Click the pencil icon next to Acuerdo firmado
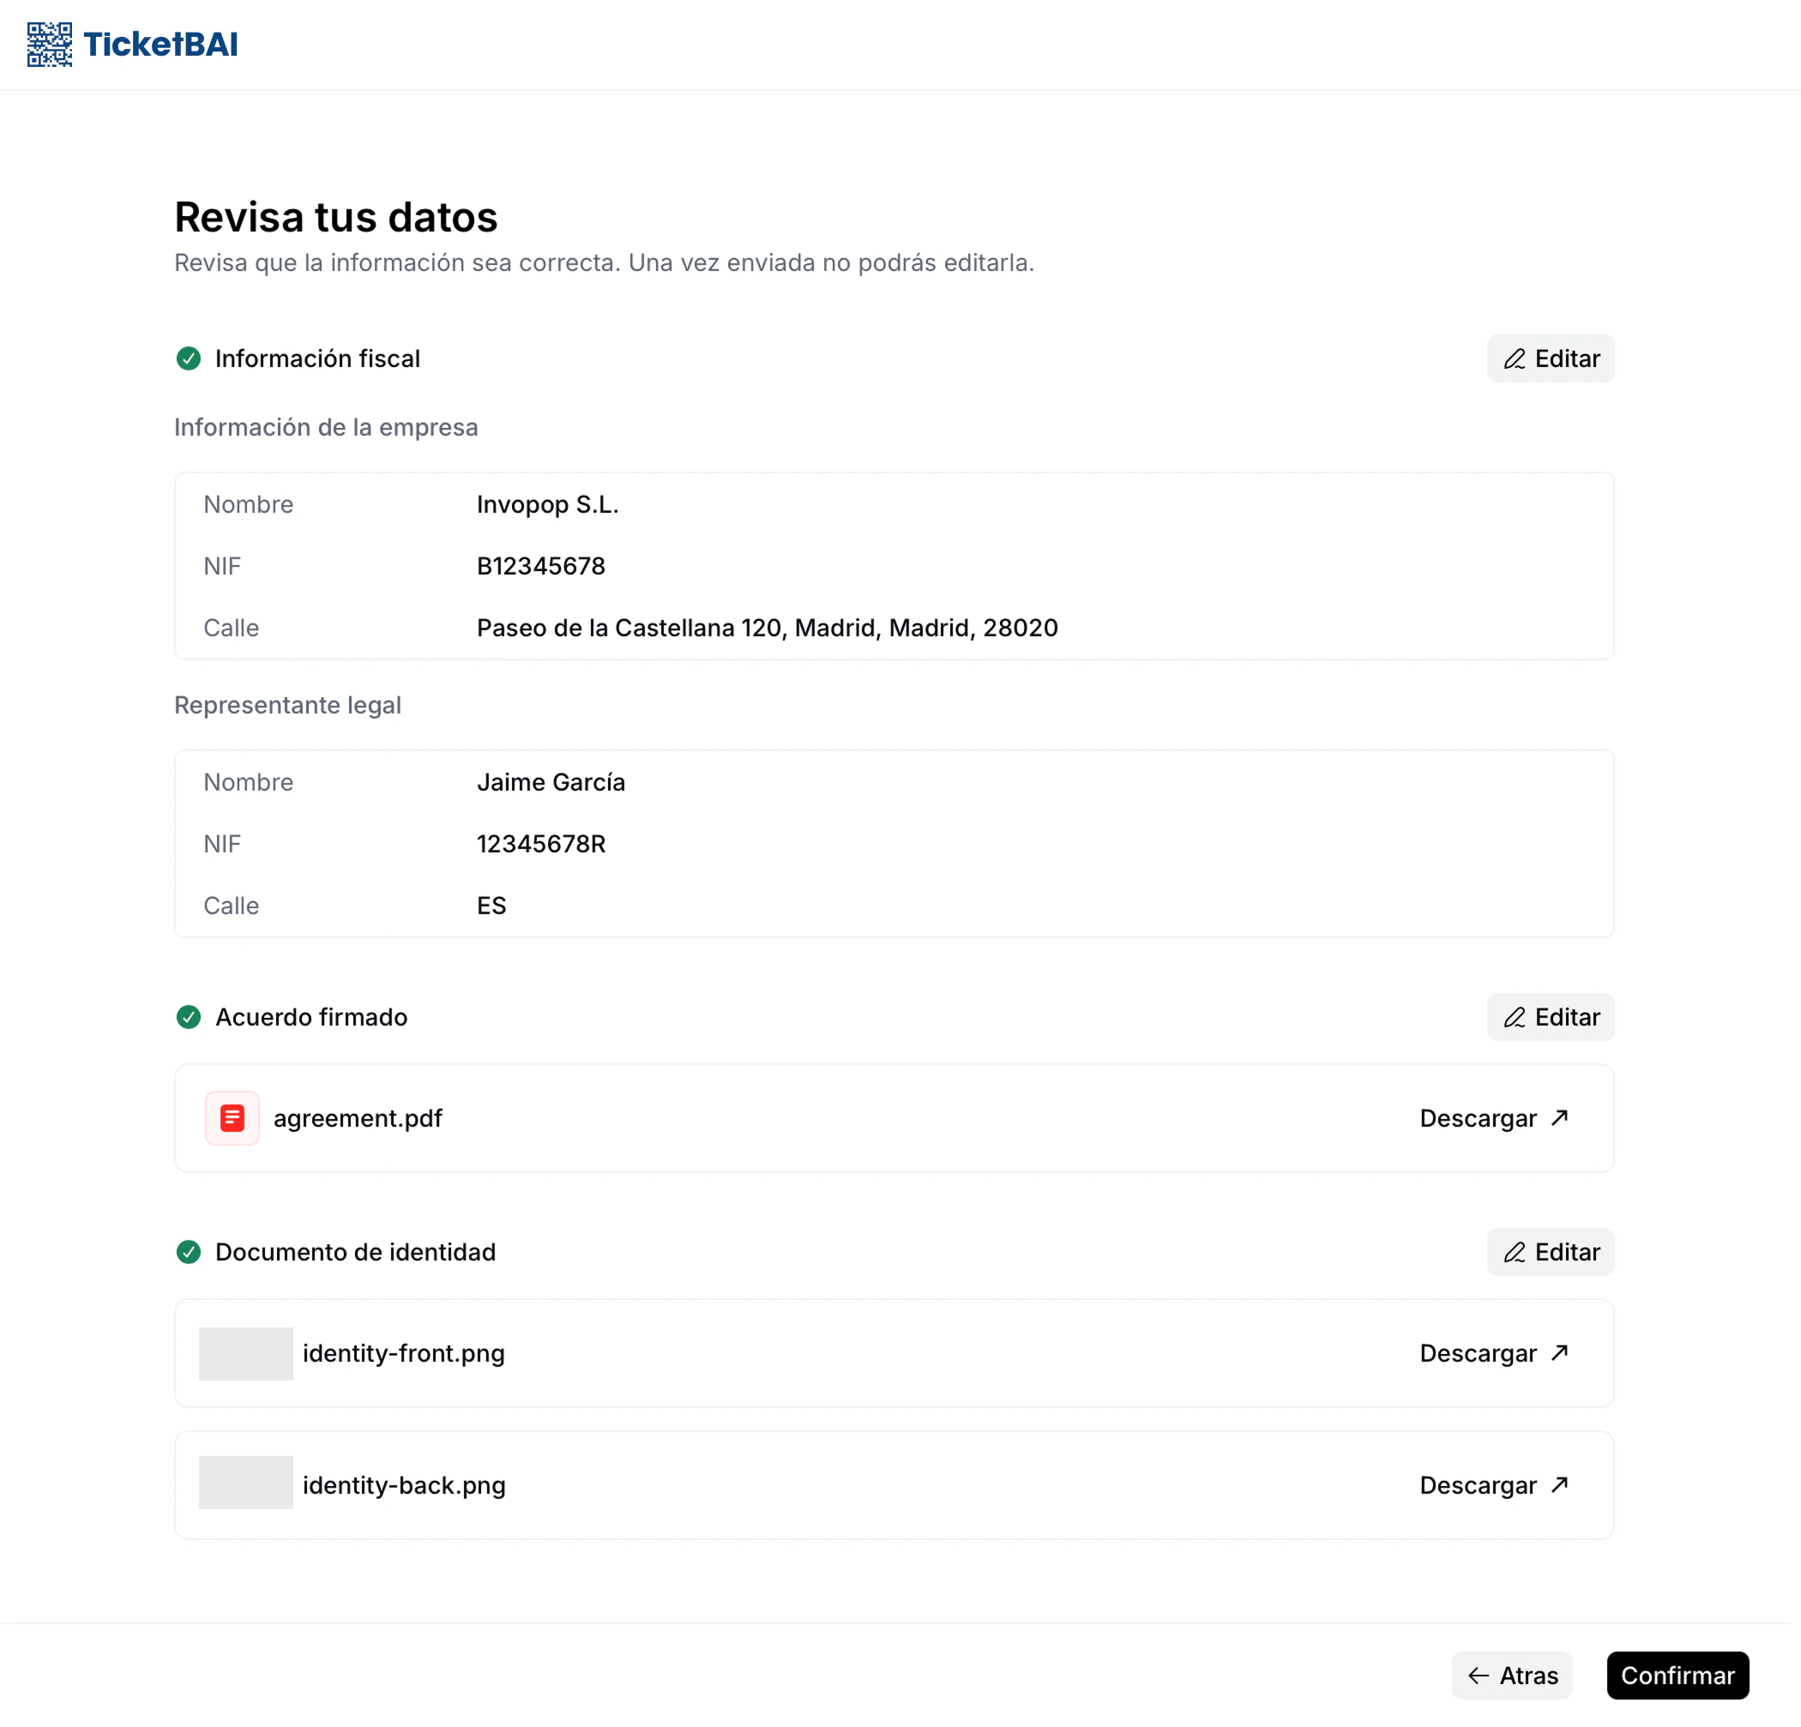Image resolution: width=1801 pixels, height=1727 pixels. 1515,1017
